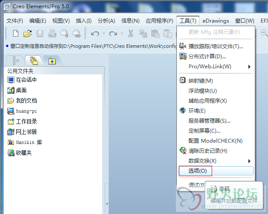The image size is (268, 214).
Task: Switch to the model tree navigator tab
Action: pyautogui.click(x=15, y=60)
